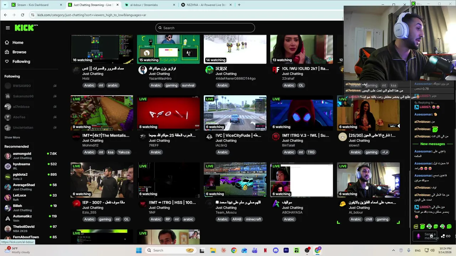The height and width of the screenshot is (256, 456).
Task: Open followed channel AboTee
Action: tap(30, 117)
